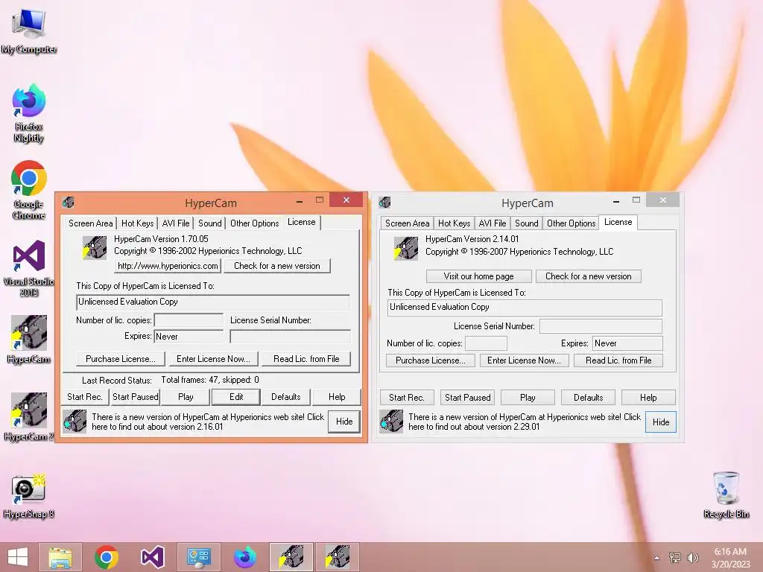Open Firefox Nightly desktop shortcut
The image size is (763, 572).
pos(29,113)
